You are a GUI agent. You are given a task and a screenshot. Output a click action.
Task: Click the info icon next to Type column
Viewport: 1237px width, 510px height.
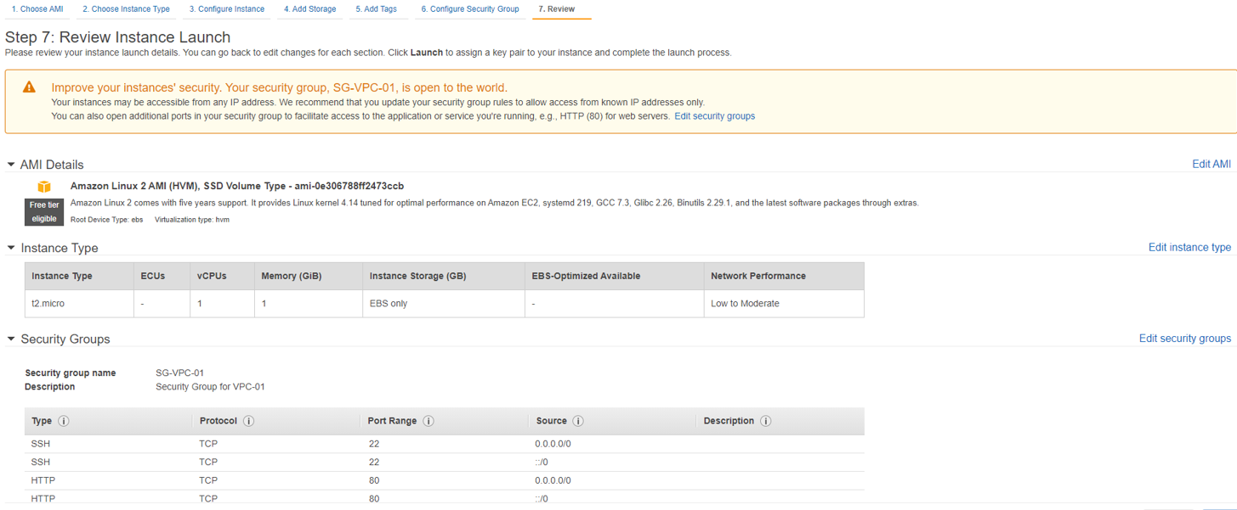pos(64,421)
